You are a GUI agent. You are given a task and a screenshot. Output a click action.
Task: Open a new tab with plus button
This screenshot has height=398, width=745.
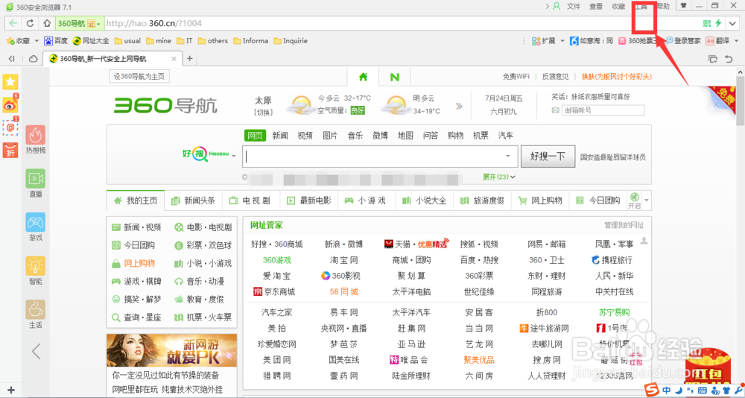pos(189,58)
